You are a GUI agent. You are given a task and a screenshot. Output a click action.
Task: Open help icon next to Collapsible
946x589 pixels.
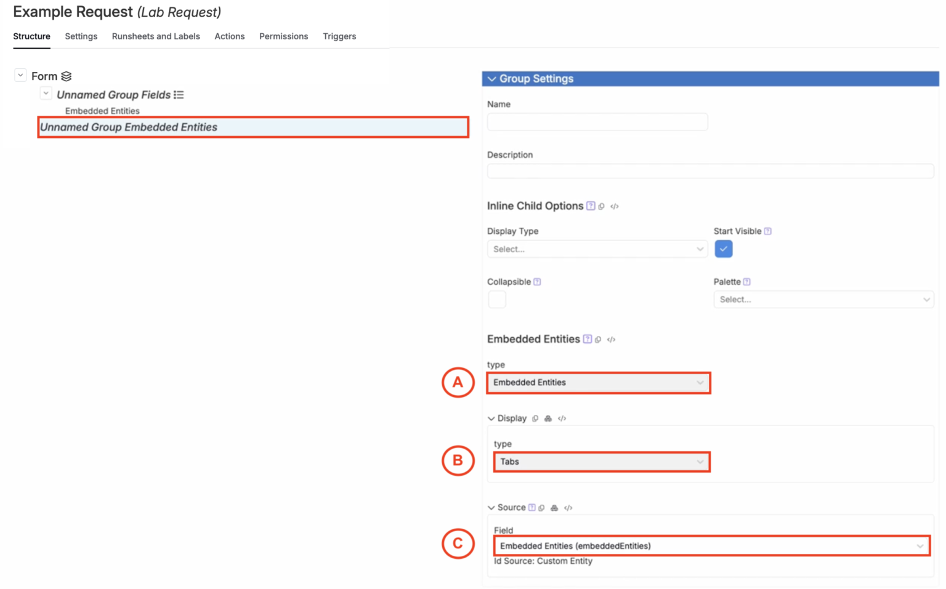click(x=537, y=282)
